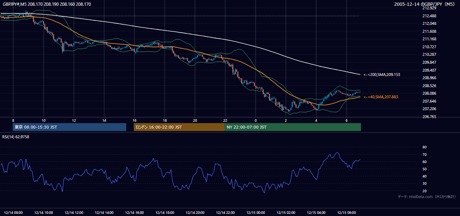Click price axis value 212.929
The image size is (460, 216).
(429, 8)
